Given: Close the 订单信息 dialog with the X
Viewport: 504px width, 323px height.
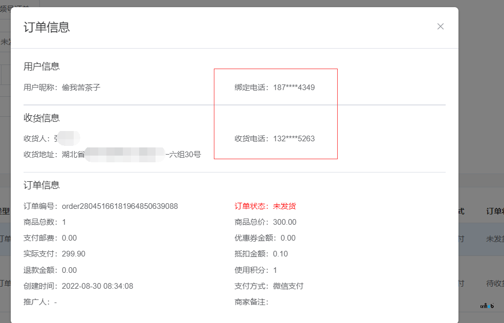Looking at the screenshot, I should coord(441,27).
